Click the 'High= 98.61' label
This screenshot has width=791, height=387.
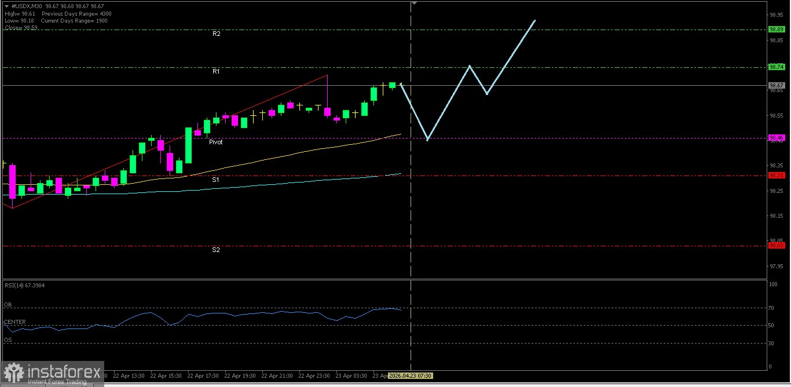(x=19, y=13)
